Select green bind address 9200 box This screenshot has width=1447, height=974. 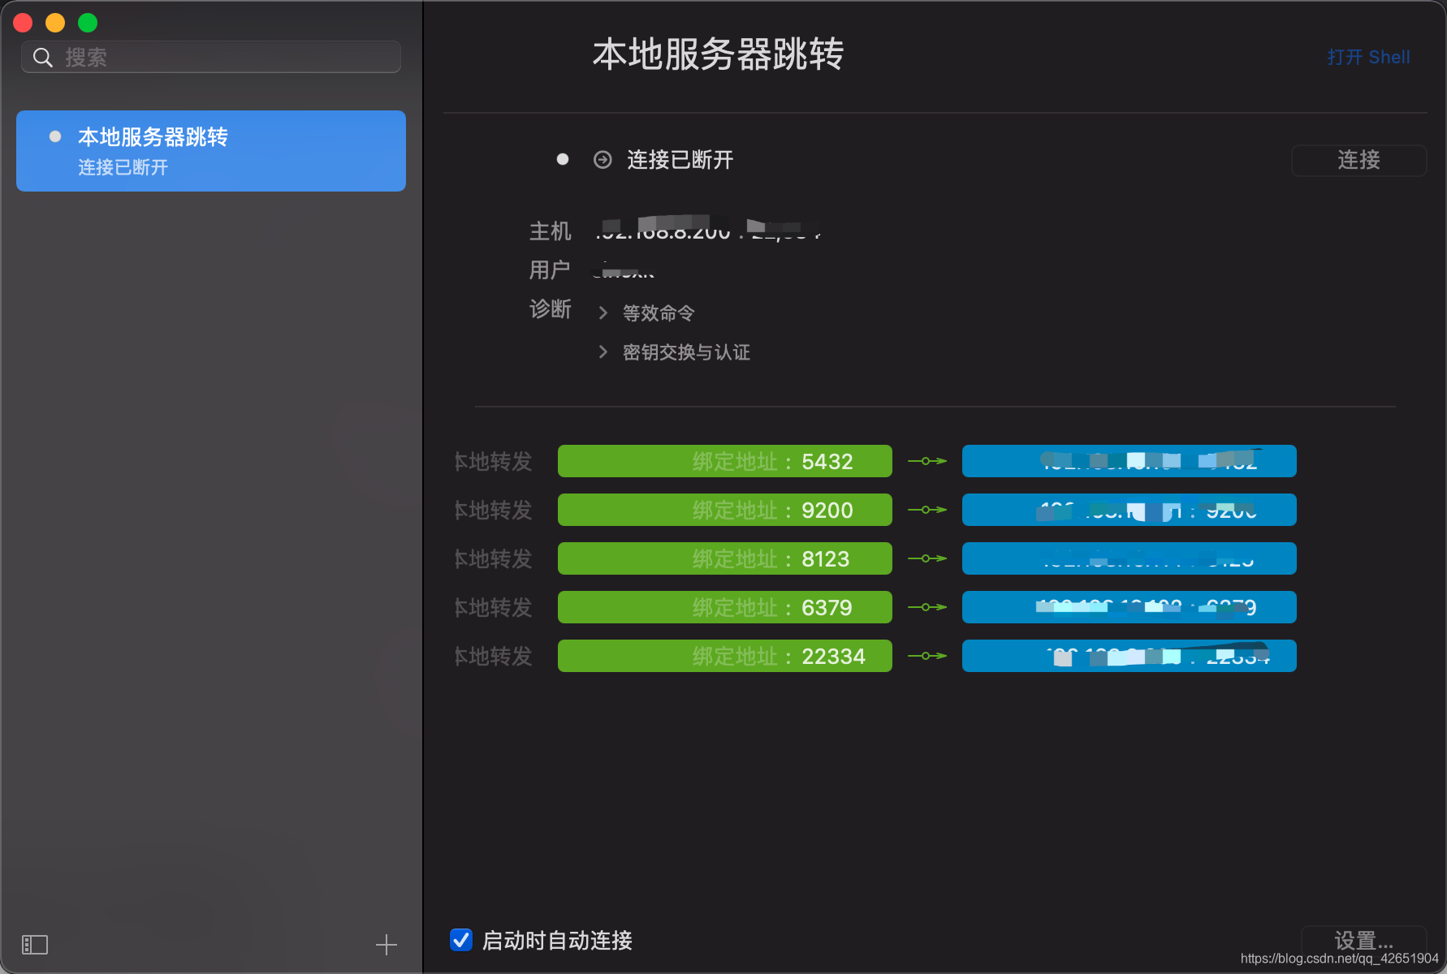(x=725, y=510)
